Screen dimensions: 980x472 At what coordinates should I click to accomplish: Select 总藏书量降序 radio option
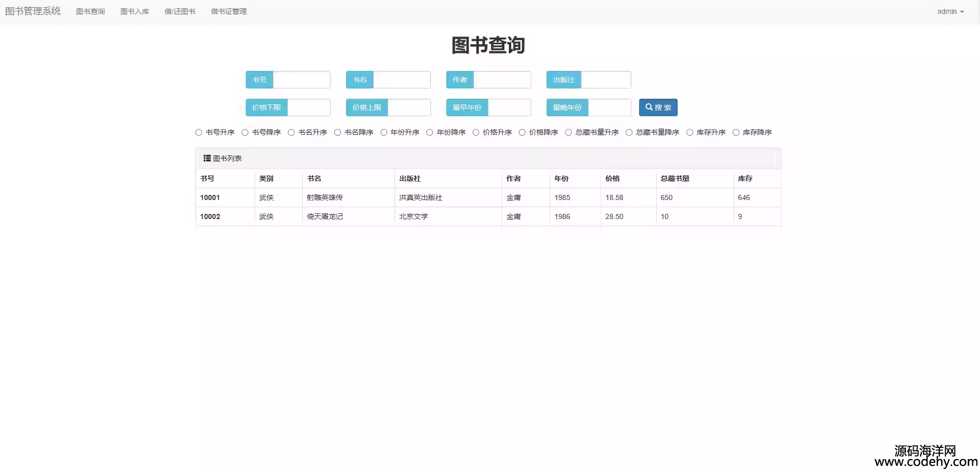tap(629, 133)
